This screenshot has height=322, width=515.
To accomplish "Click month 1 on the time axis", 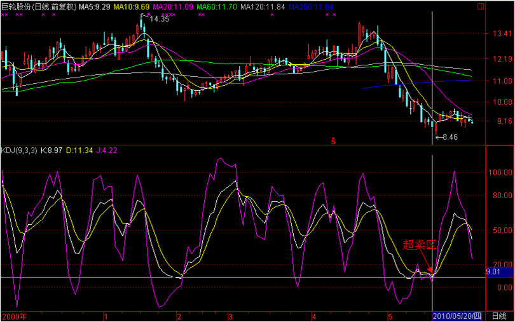I will point(106,317).
